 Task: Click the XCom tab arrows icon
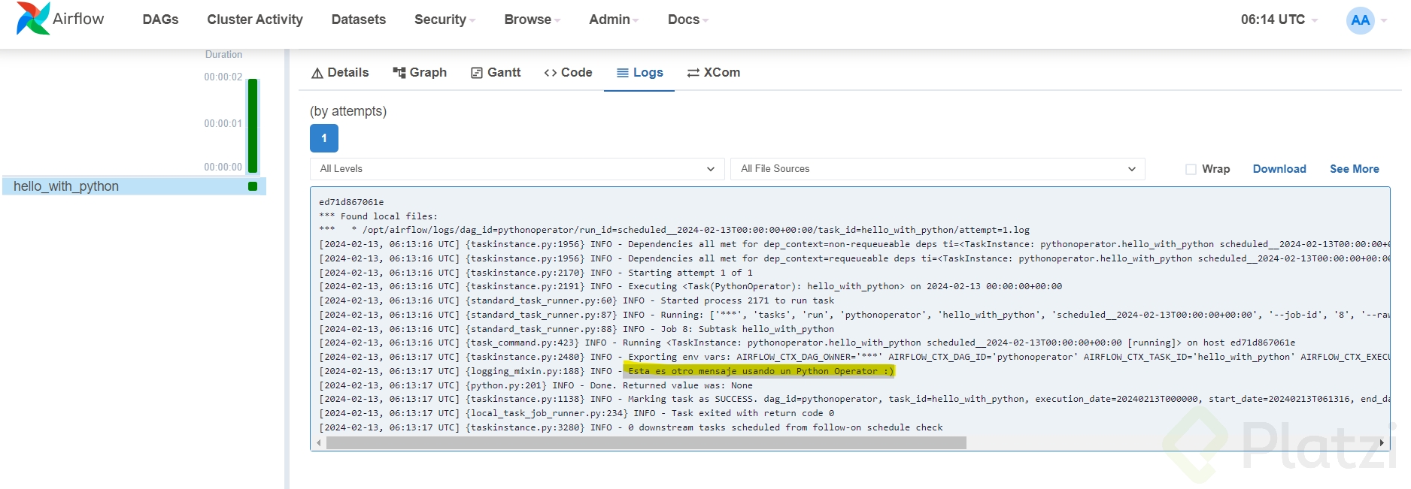[x=693, y=73]
